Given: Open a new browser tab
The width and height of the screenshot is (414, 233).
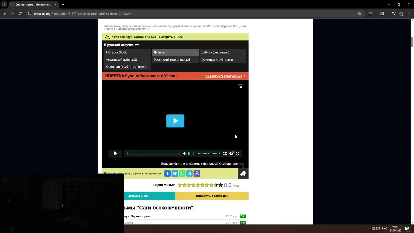Looking at the screenshot, I should 63,5.
